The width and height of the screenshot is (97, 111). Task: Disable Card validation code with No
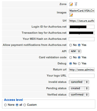[x=70, y=58]
